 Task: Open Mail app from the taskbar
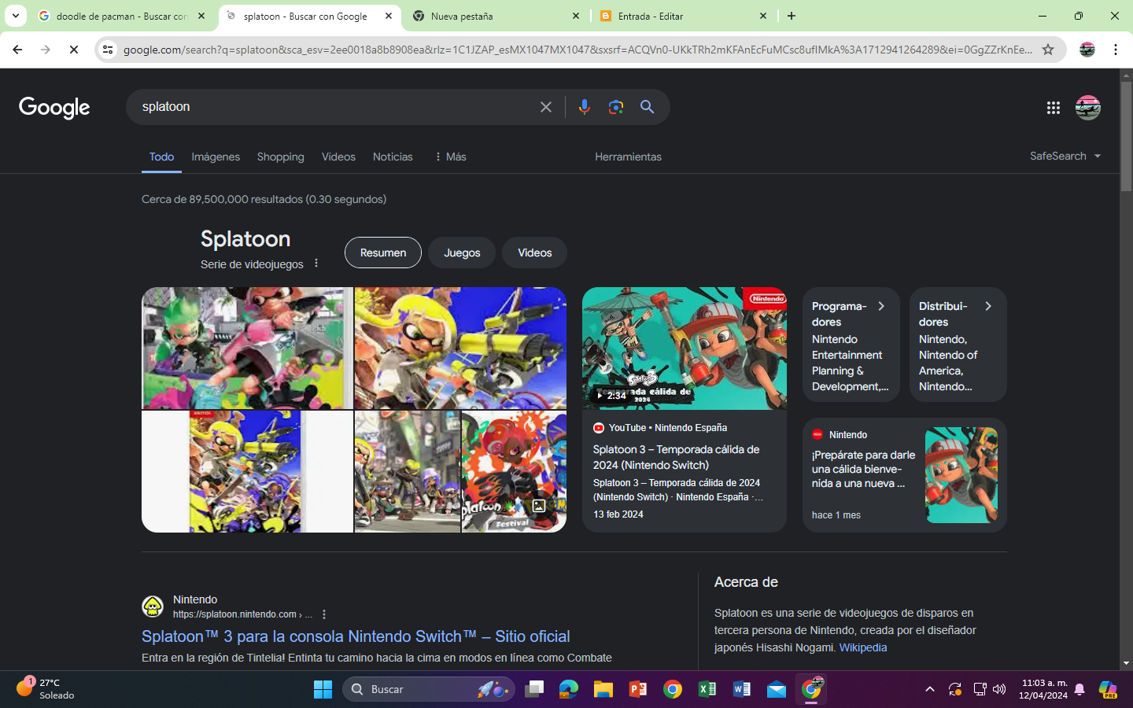(777, 689)
